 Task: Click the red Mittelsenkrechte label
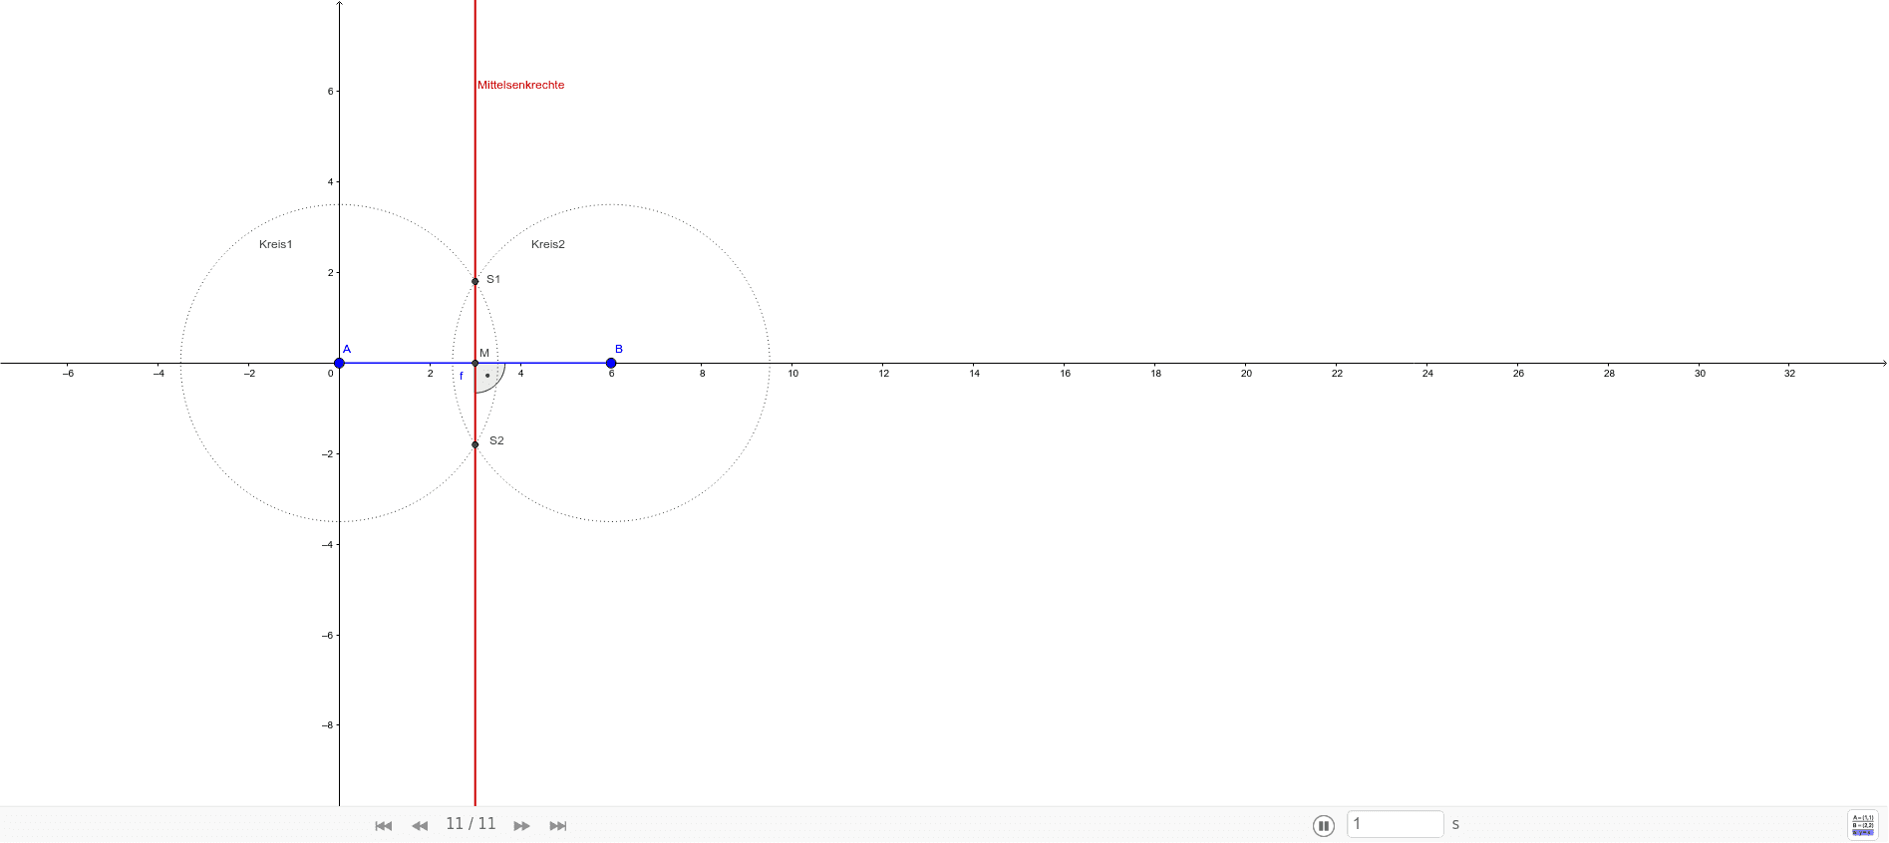520,85
